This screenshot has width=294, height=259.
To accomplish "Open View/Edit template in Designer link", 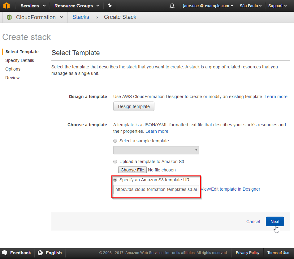I will point(231,189).
